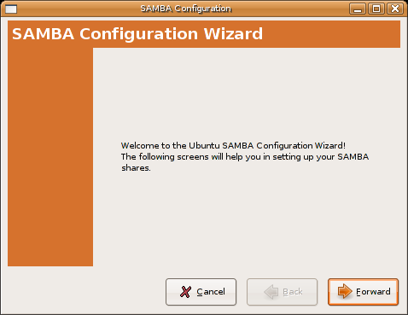Click the line about following screens helping
408x315 pixels.
coord(245,157)
